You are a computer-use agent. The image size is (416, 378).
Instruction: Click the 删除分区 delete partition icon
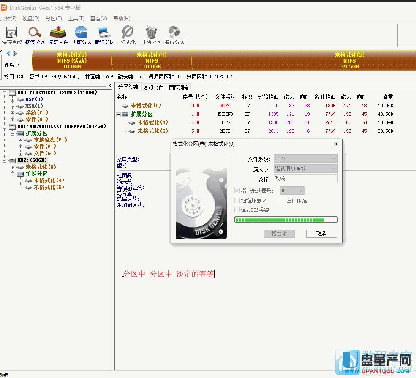pos(151,35)
